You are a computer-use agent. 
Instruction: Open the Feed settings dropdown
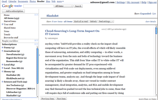(106, 21)
